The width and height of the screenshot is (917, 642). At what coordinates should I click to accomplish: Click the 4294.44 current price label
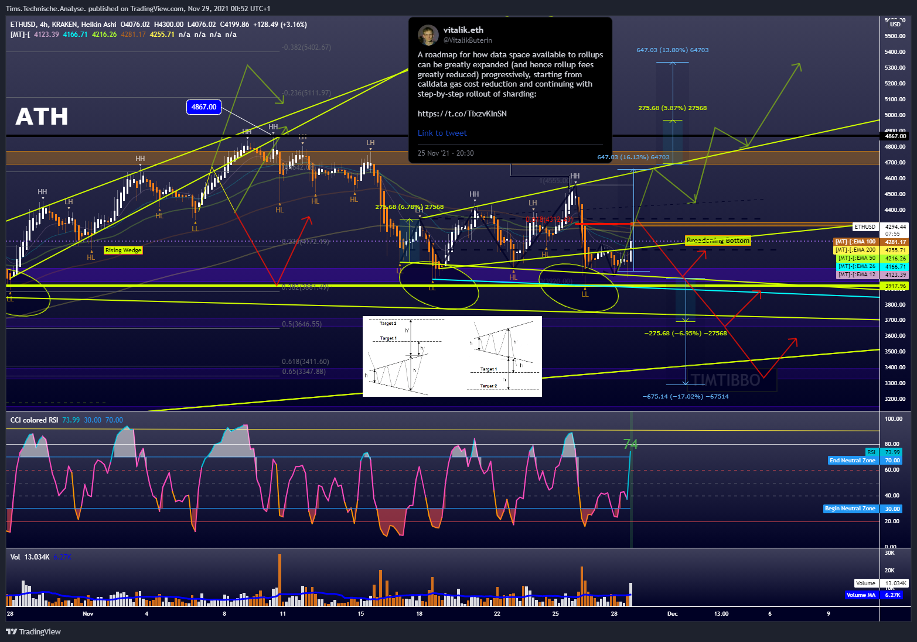click(x=895, y=226)
